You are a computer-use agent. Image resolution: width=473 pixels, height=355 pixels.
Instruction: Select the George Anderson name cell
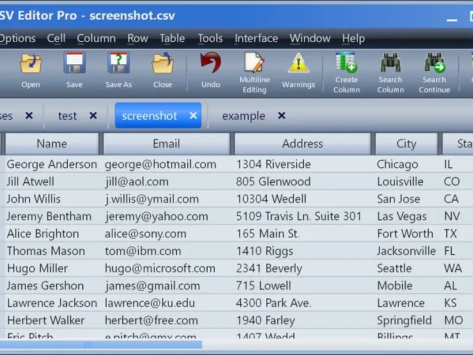[x=52, y=164]
